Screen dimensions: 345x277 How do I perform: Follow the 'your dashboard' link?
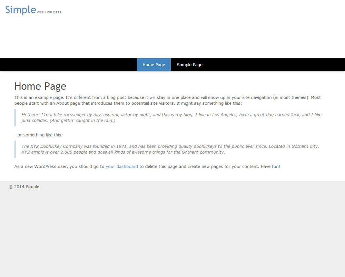click(x=122, y=166)
